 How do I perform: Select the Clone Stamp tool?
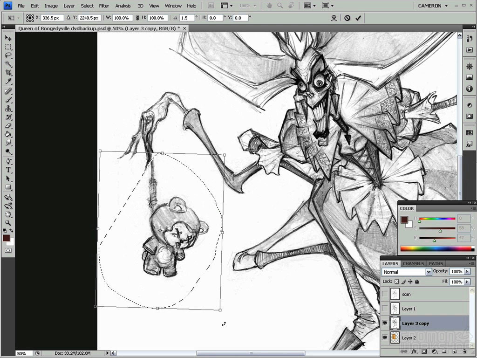point(8,107)
